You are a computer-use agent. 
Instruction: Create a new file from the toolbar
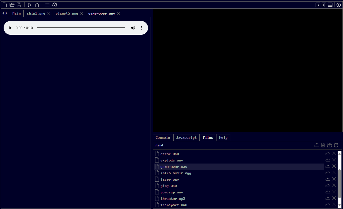[5, 5]
